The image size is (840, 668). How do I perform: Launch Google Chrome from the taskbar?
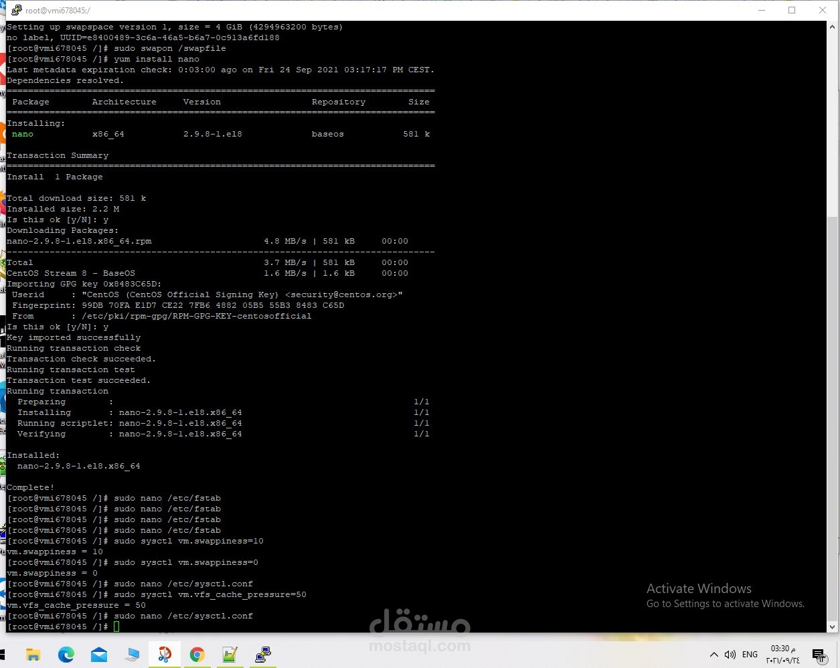(197, 654)
